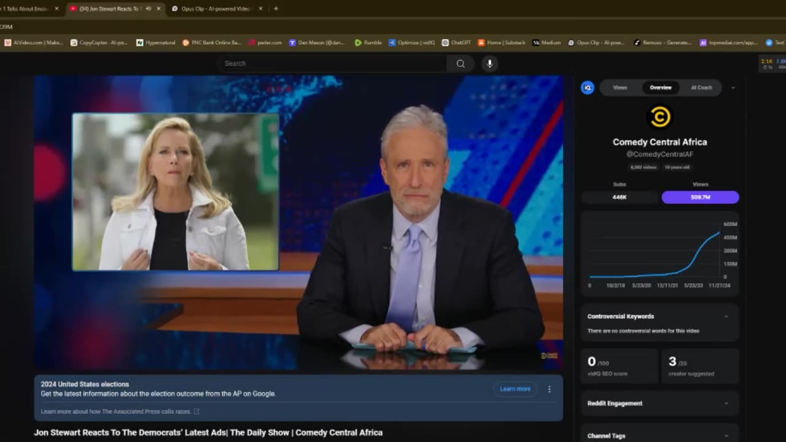Open the ChatGPT bookmark

click(x=456, y=43)
